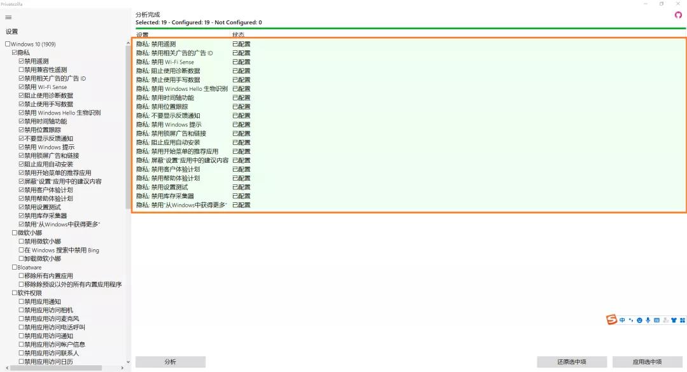The height and width of the screenshot is (372, 687).
Task: Tick the 卸载微软小娜 checkbox
Action: tap(21, 258)
